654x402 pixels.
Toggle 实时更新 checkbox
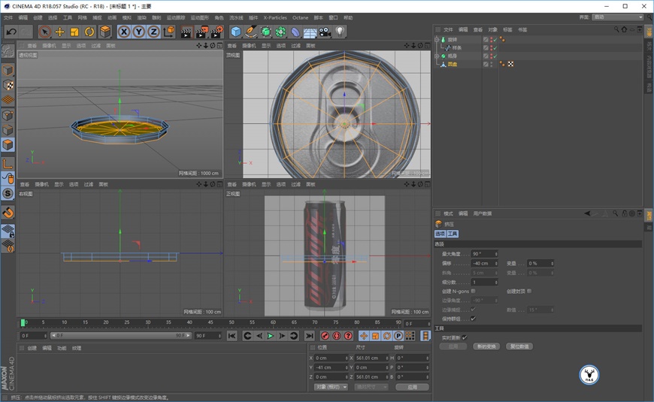click(x=465, y=337)
